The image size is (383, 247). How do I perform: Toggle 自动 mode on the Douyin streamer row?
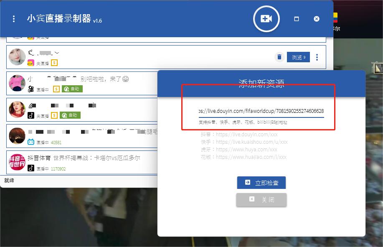[71, 115]
